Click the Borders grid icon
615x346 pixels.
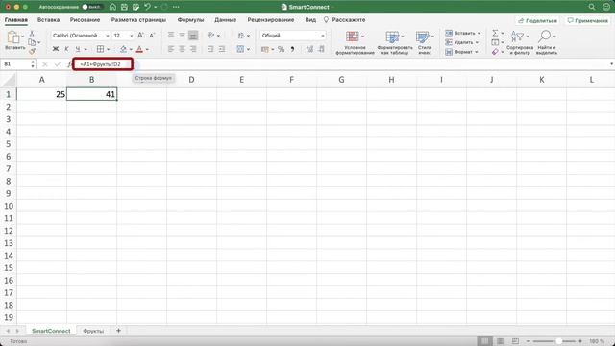[100, 49]
